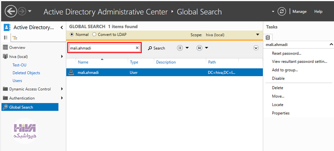Screen dimensions: 334x151
Task: Open the Manage menu
Action: (299, 12)
